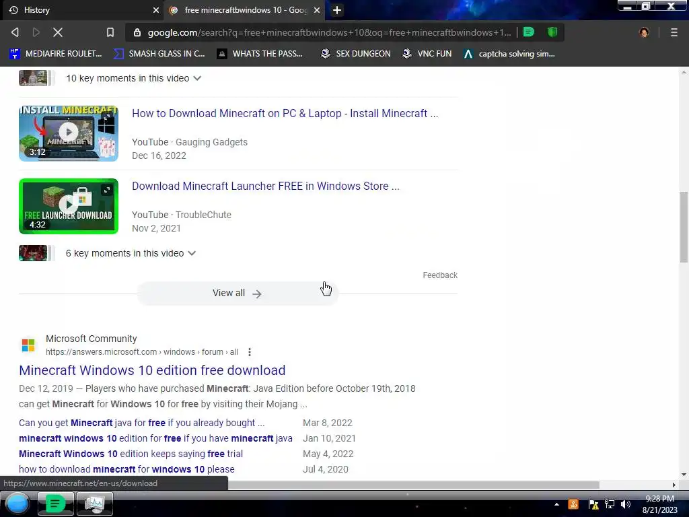Show hidden tray icons arrow

click(556, 504)
